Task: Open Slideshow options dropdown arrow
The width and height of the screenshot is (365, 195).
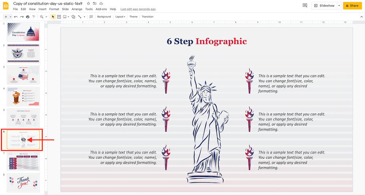Action: coord(339,5)
